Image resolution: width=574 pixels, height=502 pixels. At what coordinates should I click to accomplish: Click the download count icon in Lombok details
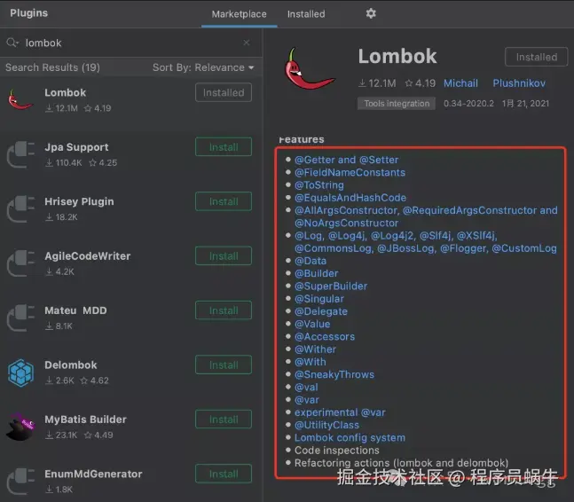point(362,83)
